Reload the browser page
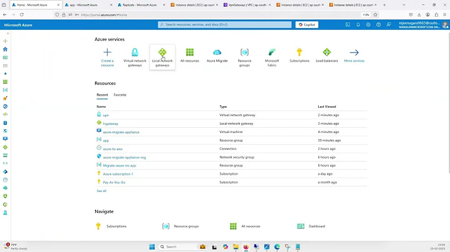Viewport: 450px width, 252px height. [22, 14]
